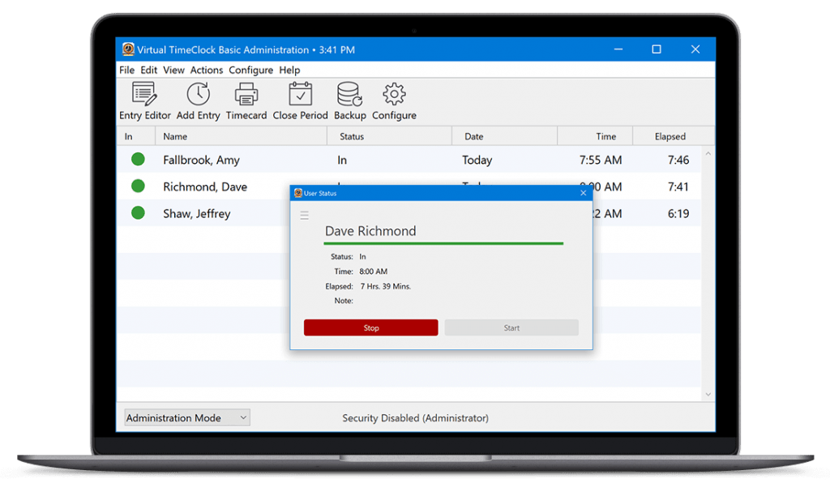
Task: Open the Edit menu
Action: point(149,70)
